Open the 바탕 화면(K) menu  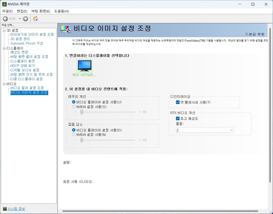(x=41, y=11)
